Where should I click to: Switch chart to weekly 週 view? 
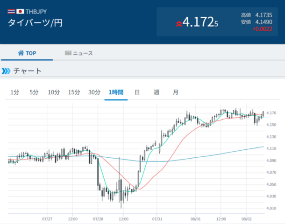pyautogui.click(x=157, y=92)
